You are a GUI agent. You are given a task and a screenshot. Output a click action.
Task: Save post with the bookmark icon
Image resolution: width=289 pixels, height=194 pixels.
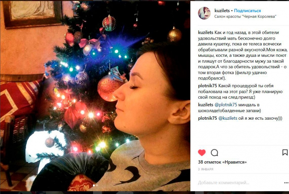click(285, 152)
